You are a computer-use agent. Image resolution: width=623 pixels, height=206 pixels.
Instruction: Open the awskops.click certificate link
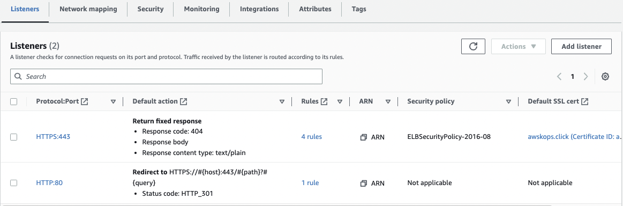coord(574,137)
